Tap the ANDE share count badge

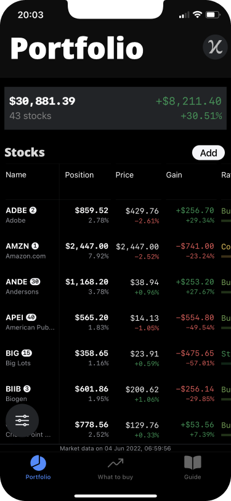click(x=35, y=281)
